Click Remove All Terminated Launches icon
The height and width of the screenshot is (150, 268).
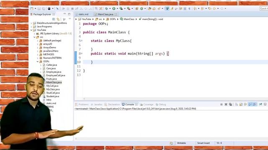tap(230, 105)
